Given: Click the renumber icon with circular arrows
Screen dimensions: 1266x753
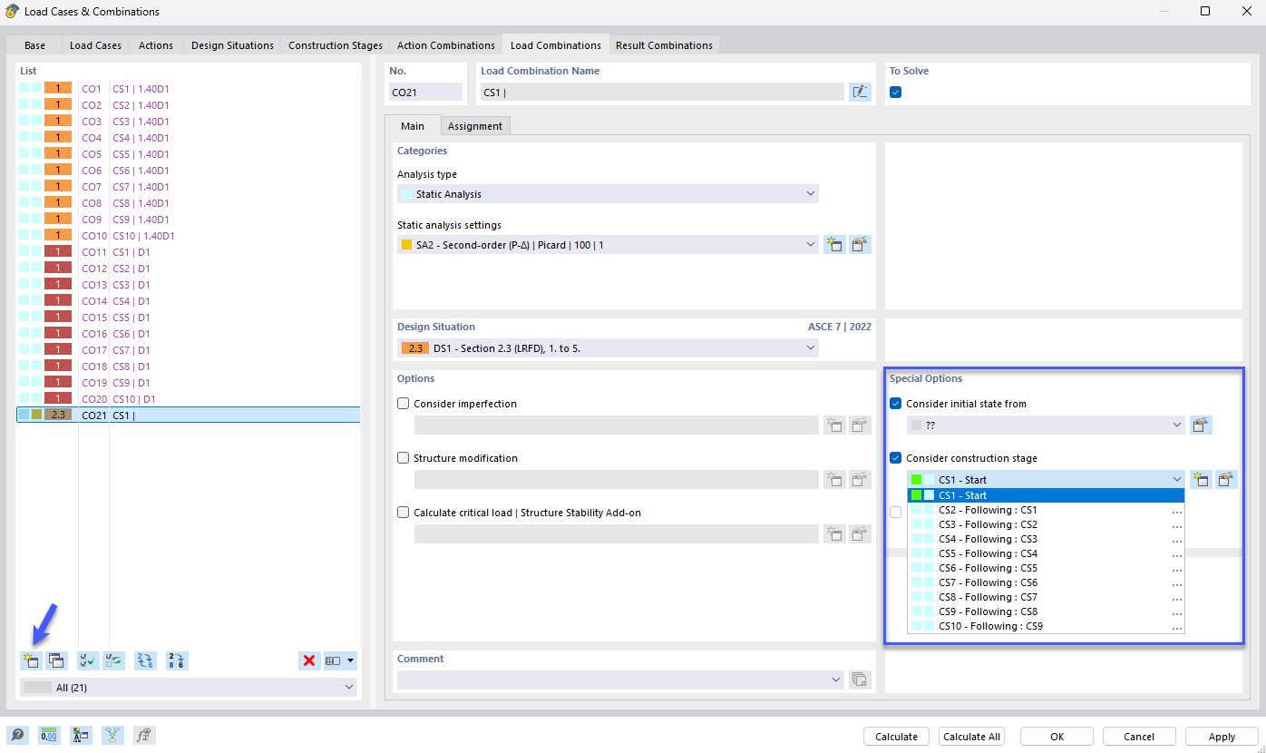Looking at the screenshot, I should pyautogui.click(x=145, y=660).
